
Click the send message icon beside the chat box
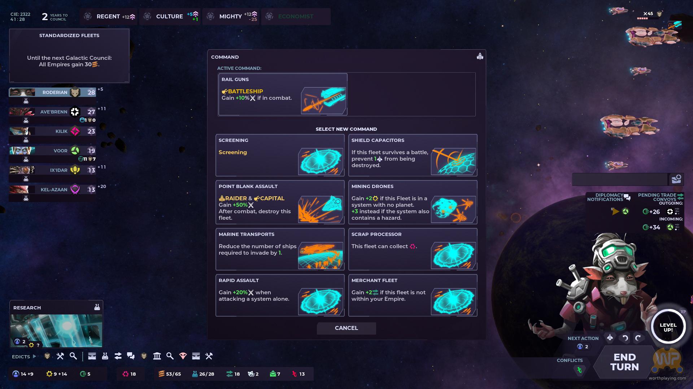[x=676, y=179]
